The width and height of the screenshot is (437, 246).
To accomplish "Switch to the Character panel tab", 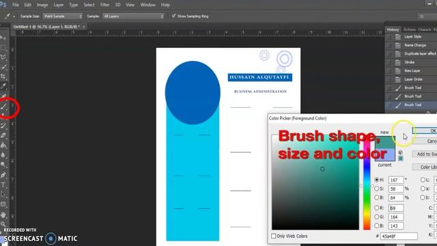I will click(x=425, y=29).
